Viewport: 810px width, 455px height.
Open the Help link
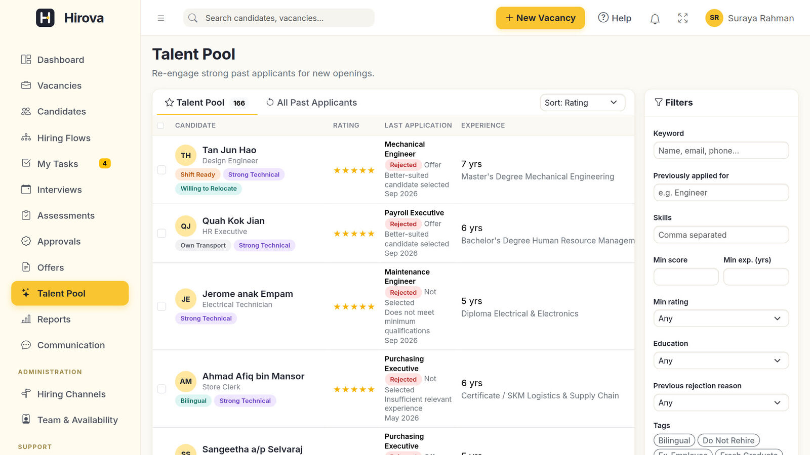coord(615,18)
